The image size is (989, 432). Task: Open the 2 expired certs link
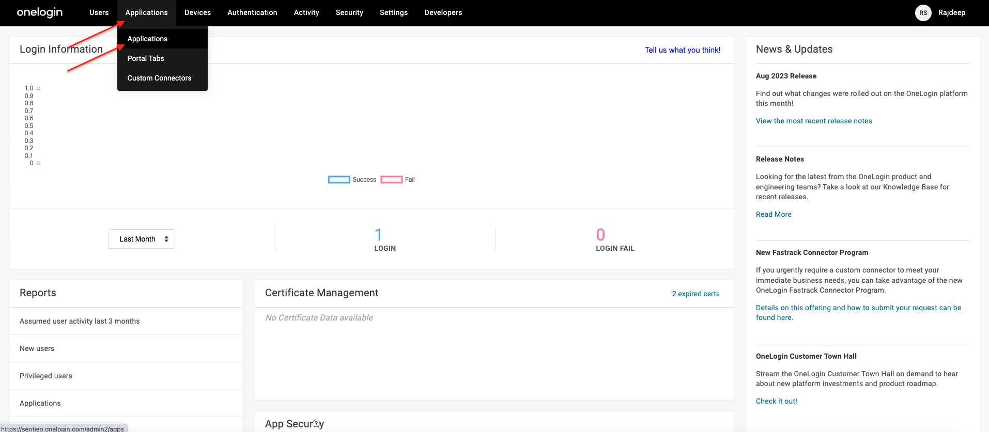(696, 294)
